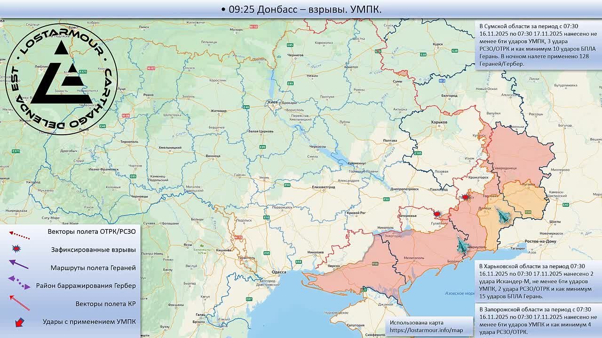This screenshot has width=602, height=338.
Task: Select the jet aircraft icon near Mariupol
Action: point(463,246)
